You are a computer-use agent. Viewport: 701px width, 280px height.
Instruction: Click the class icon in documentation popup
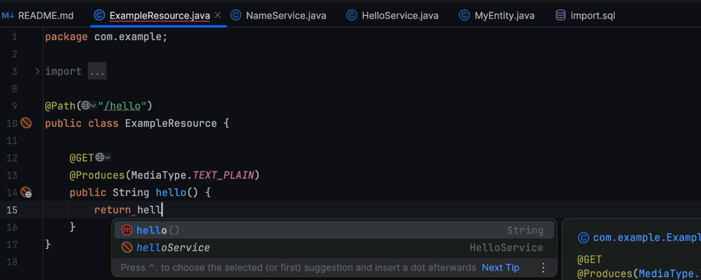583,238
